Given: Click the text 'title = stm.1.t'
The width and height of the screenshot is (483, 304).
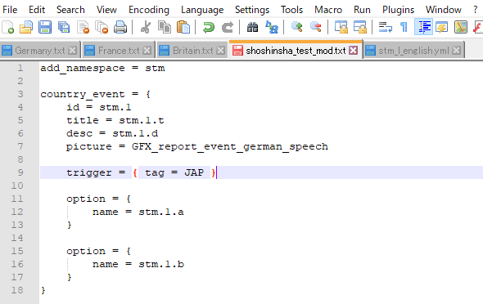Looking at the screenshot, I should tap(115, 120).
